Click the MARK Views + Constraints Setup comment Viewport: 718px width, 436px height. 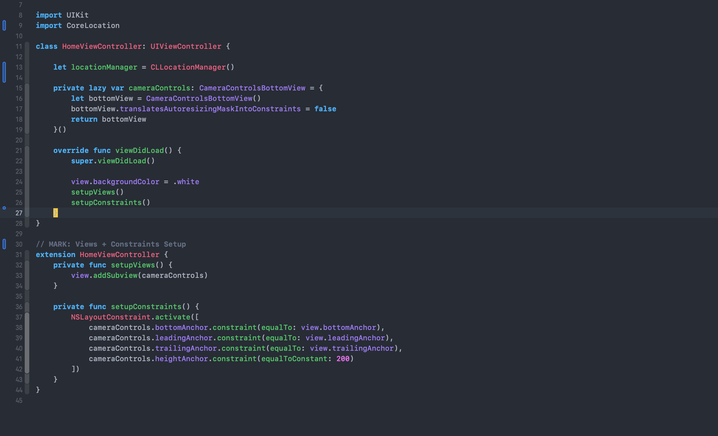pyautogui.click(x=111, y=244)
